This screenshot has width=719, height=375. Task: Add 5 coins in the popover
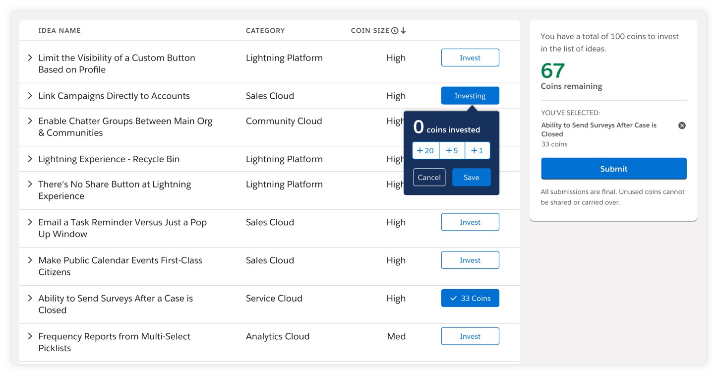452,151
